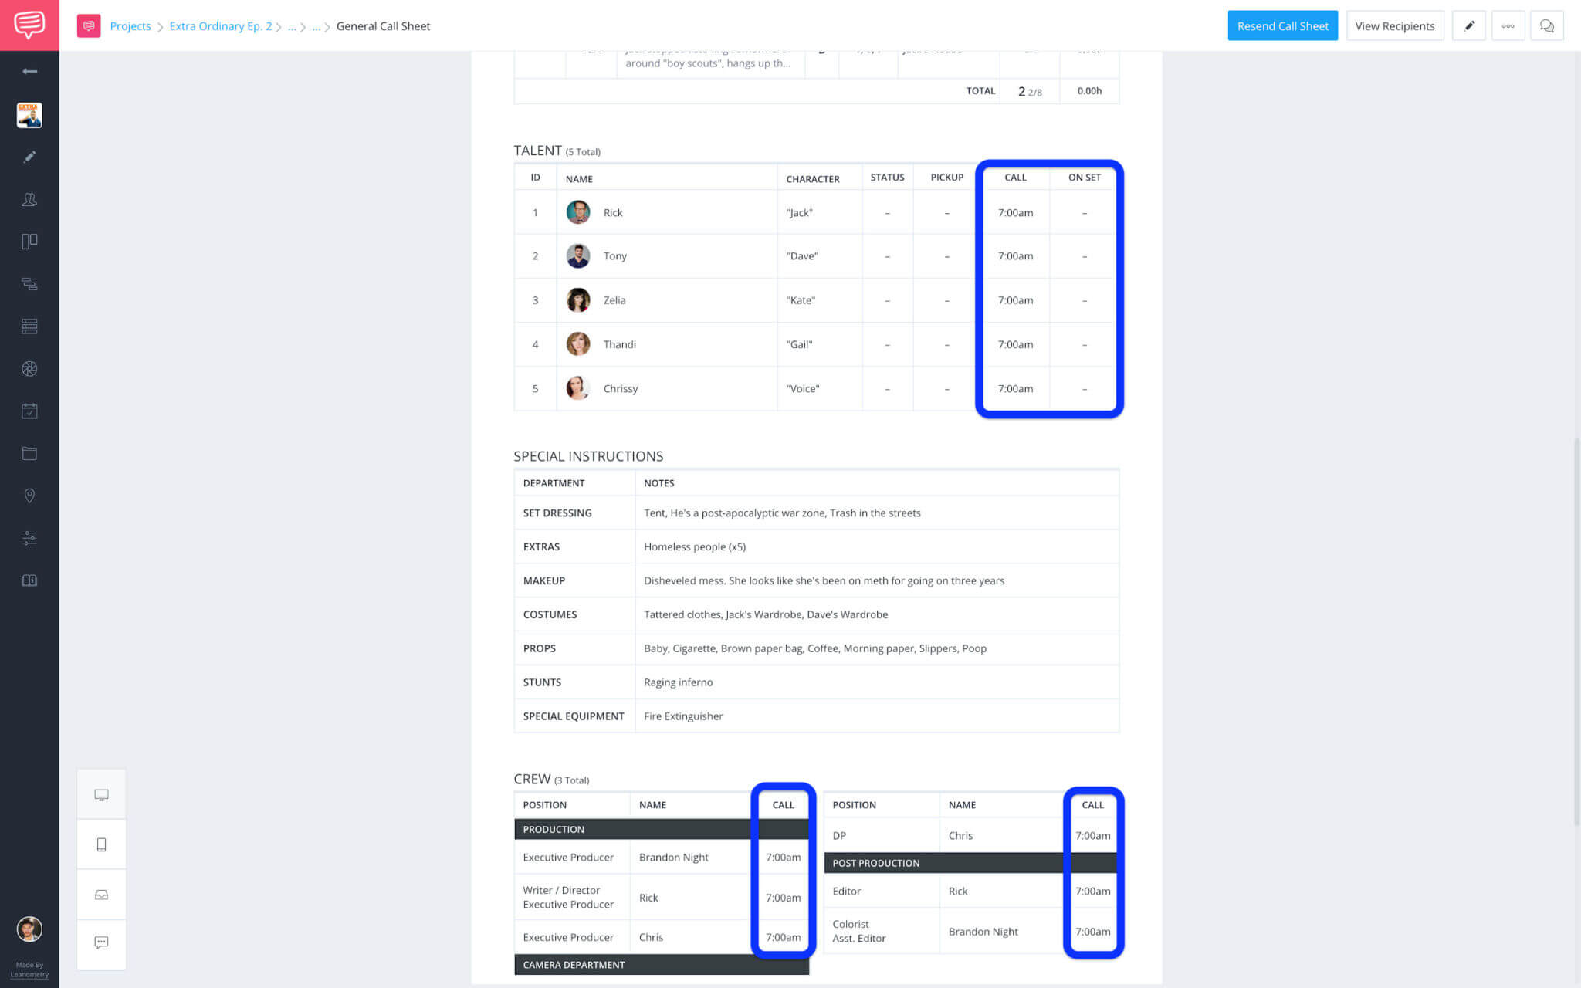Navigate to Projects in the breadcrumb
This screenshot has width=1581, height=988.
pyautogui.click(x=130, y=25)
